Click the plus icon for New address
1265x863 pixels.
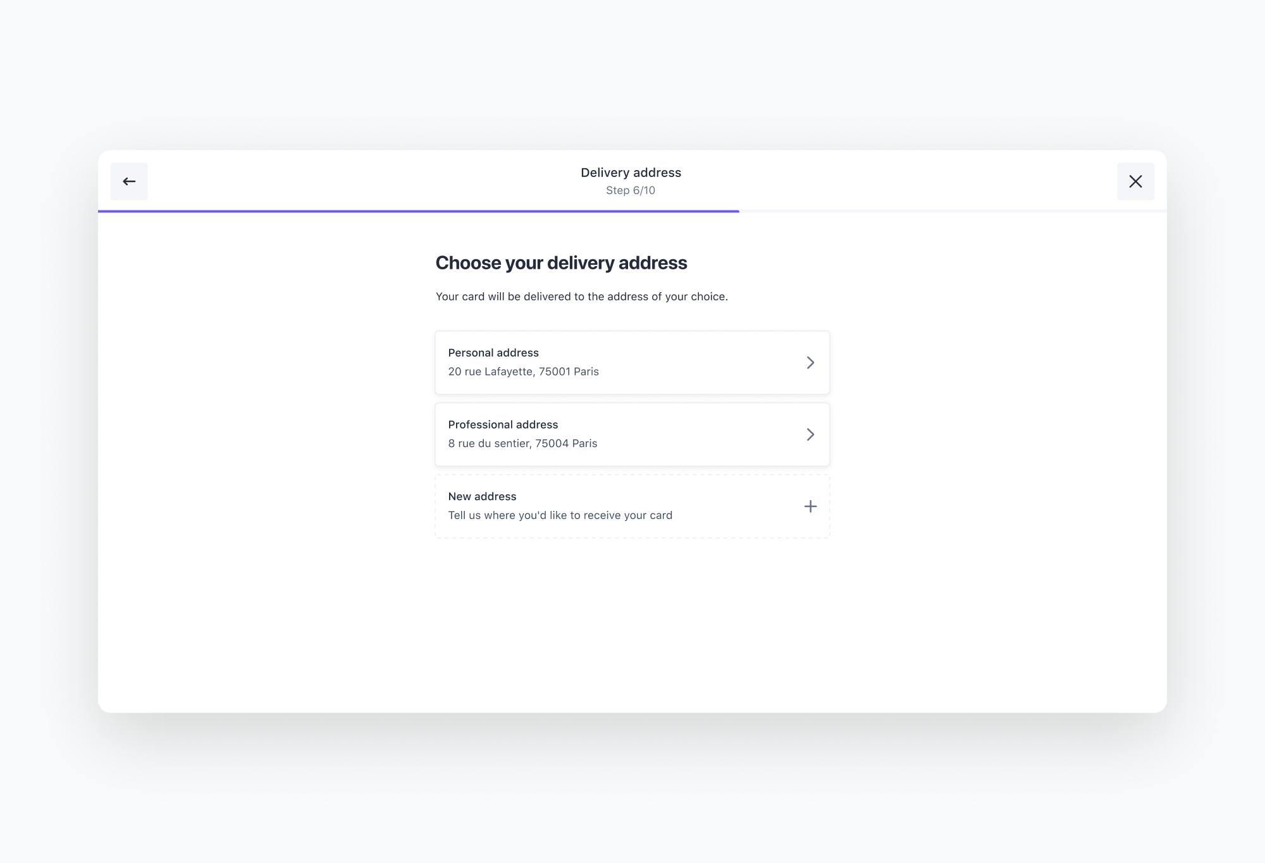(810, 506)
